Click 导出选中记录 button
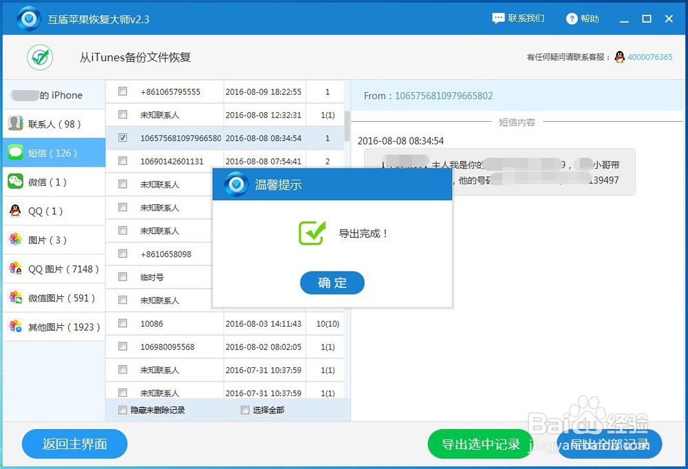 tap(480, 444)
